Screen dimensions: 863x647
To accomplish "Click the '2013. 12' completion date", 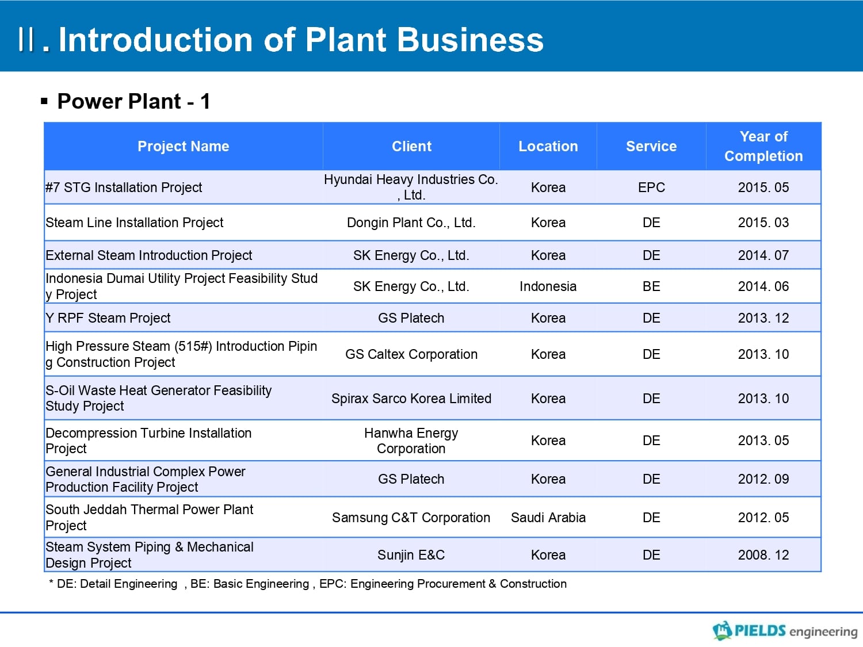I will (763, 318).
